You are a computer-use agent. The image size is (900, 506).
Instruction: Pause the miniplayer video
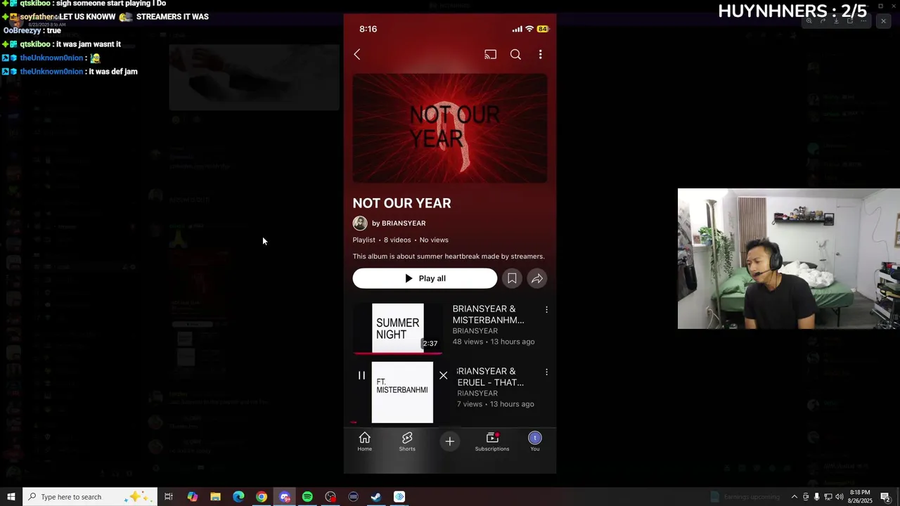point(361,375)
